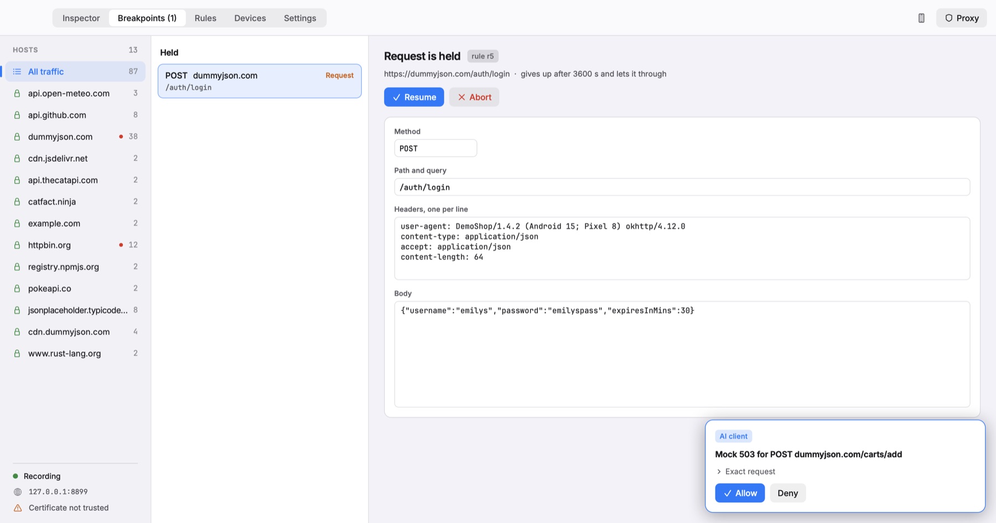996x523 pixels.
Task: Abort the held request
Action: 474,97
